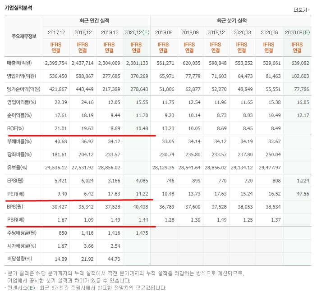Image resolution: width=317 pixels, height=291 pixels.
Task: Click the 639,082 quarterly revenue value
Action: coord(300,63)
